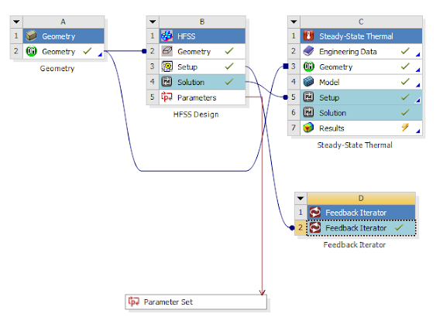Viewport: 443px width, 334px height.
Task: Click the Results rainbow cube icon
Action: pyautogui.click(x=308, y=128)
